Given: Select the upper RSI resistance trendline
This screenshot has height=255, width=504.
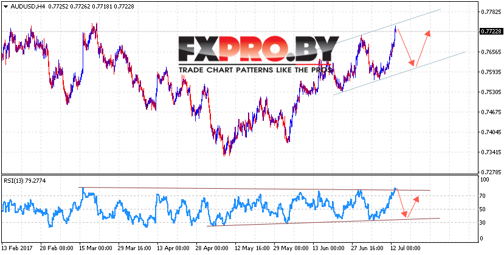Looking at the screenshot, I should pyautogui.click(x=254, y=189).
